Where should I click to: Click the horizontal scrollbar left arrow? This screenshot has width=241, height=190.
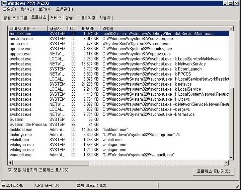(10, 162)
